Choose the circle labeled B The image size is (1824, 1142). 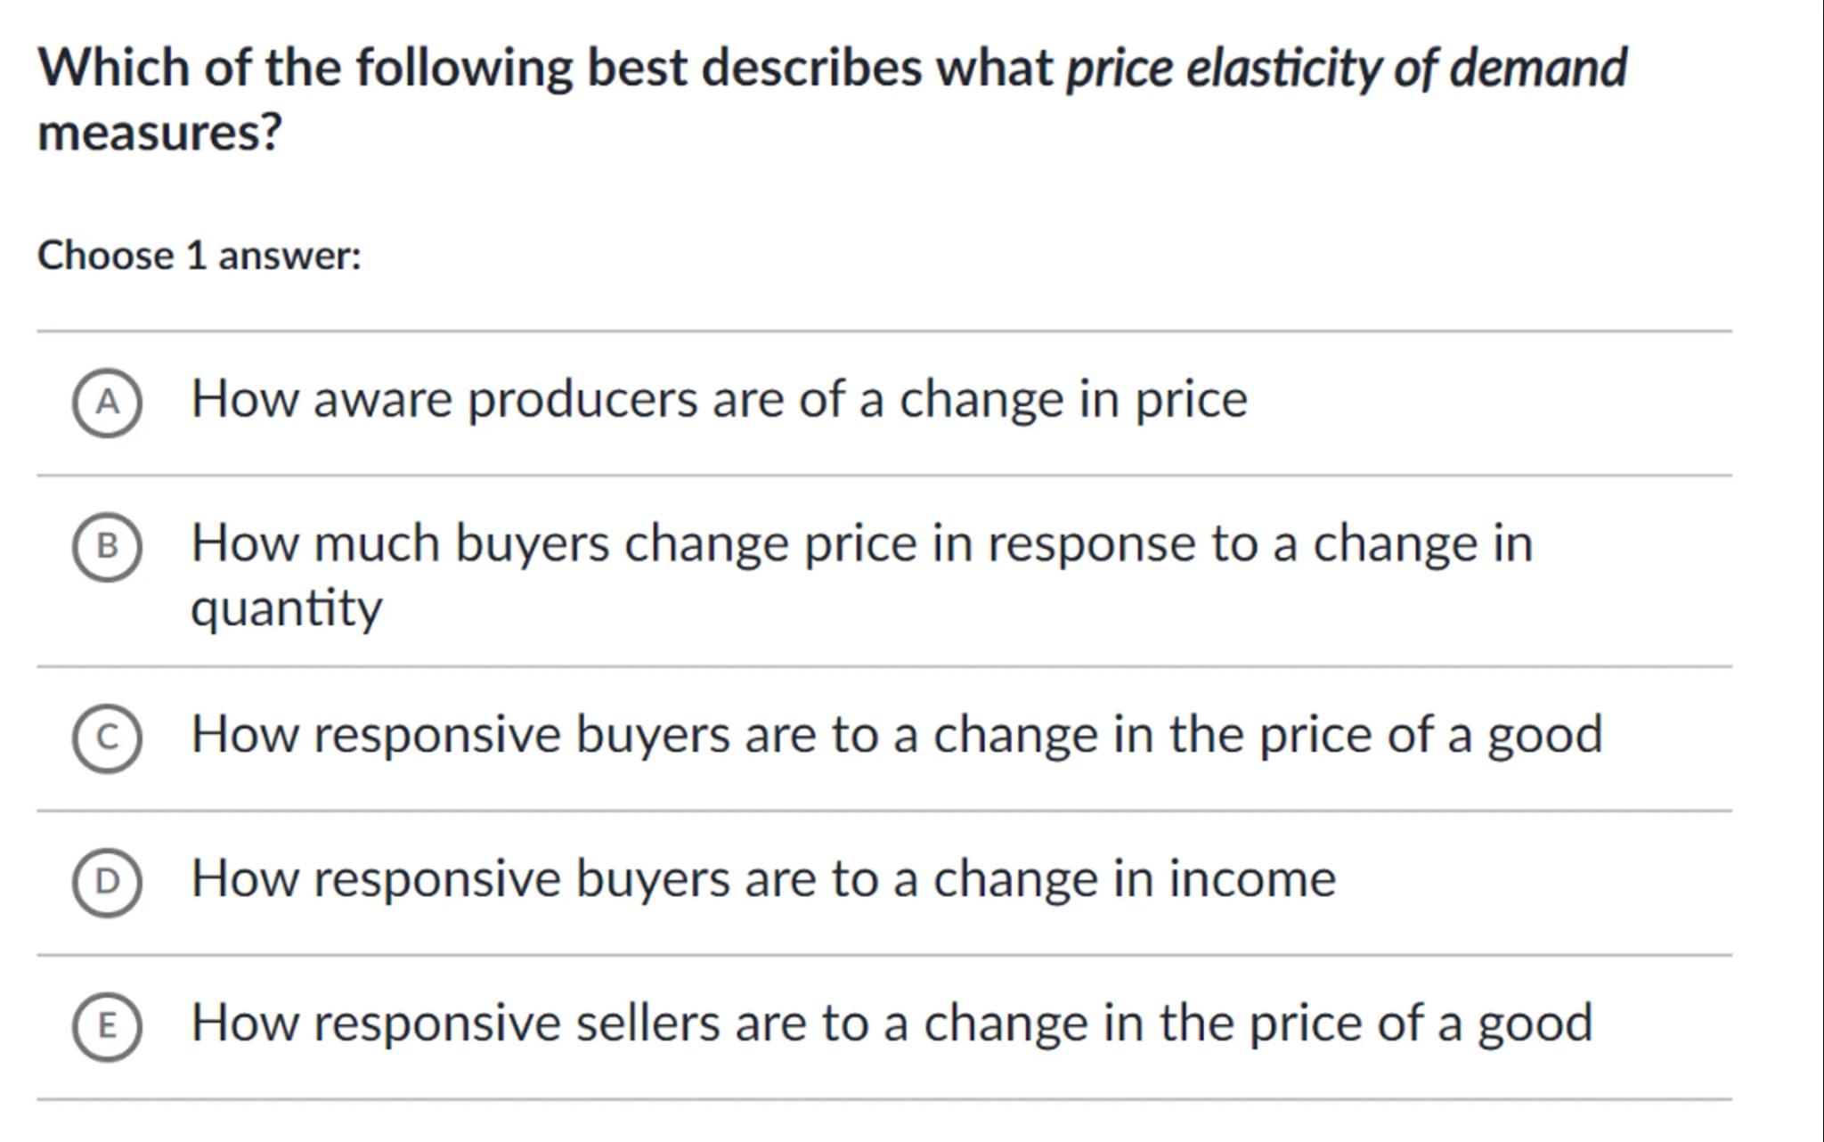pos(107,546)
